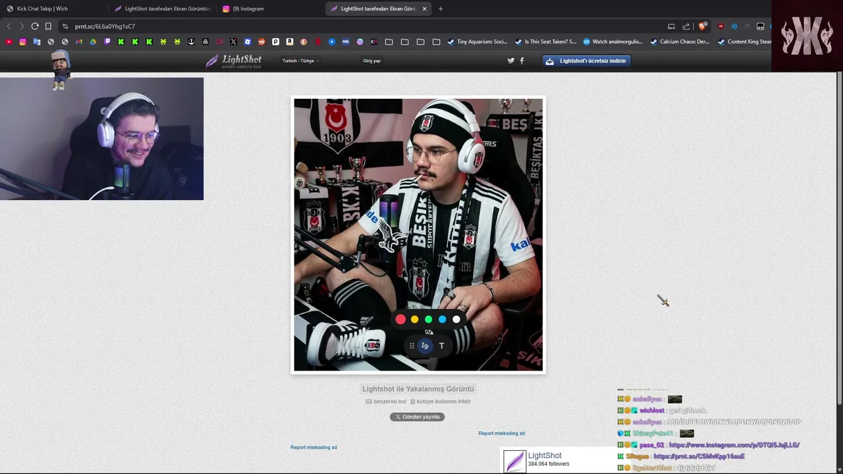This screenshot has height=474, width=843.
Task: Open pasa_02's instagram.com link in chat
Action: point(734,445)
